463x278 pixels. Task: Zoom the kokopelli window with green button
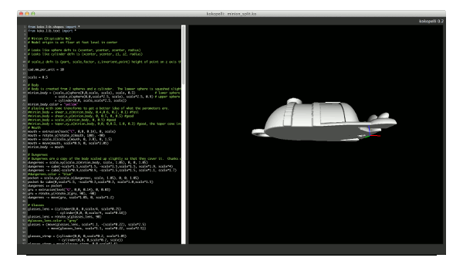(x=33, y=14)
